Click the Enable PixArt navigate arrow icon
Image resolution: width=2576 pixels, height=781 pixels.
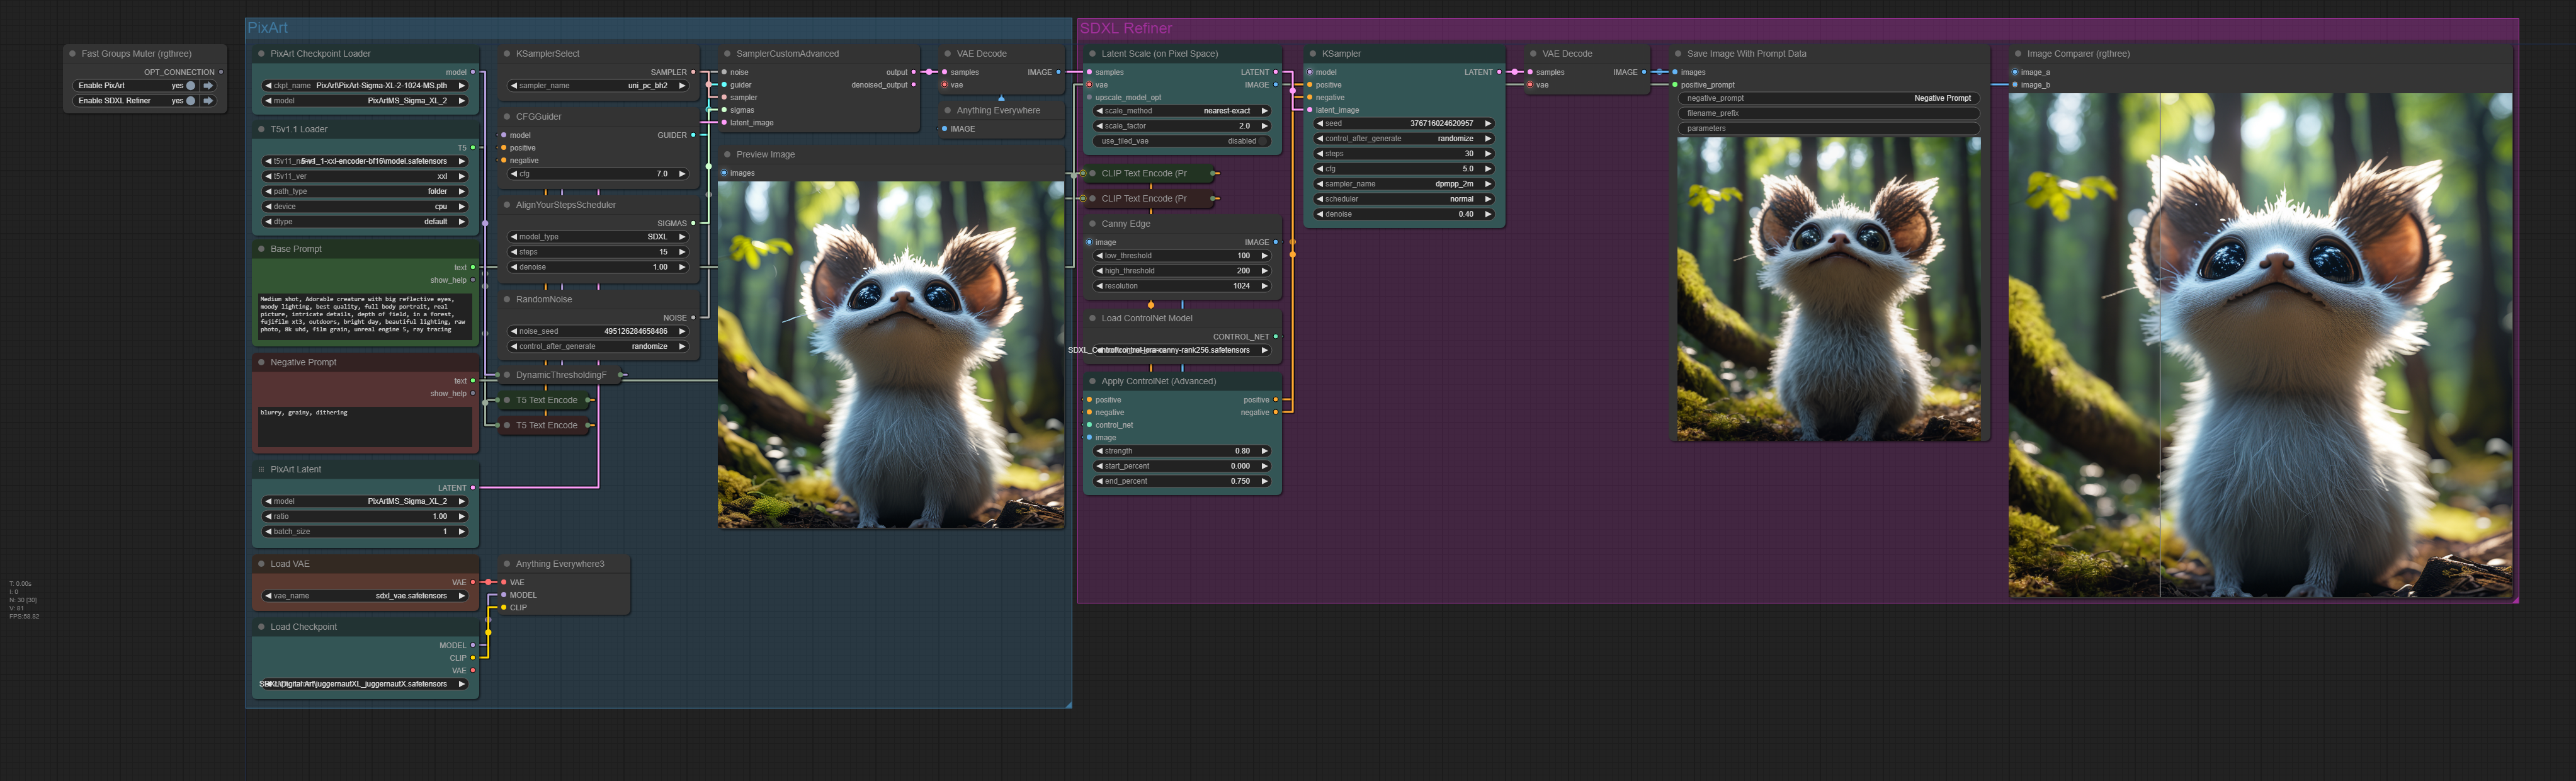(208, 86)
